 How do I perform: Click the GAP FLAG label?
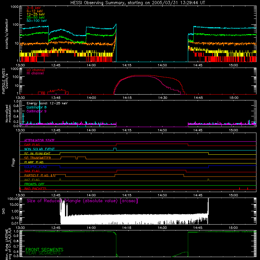pyautogui.click(x=32, y=145)
